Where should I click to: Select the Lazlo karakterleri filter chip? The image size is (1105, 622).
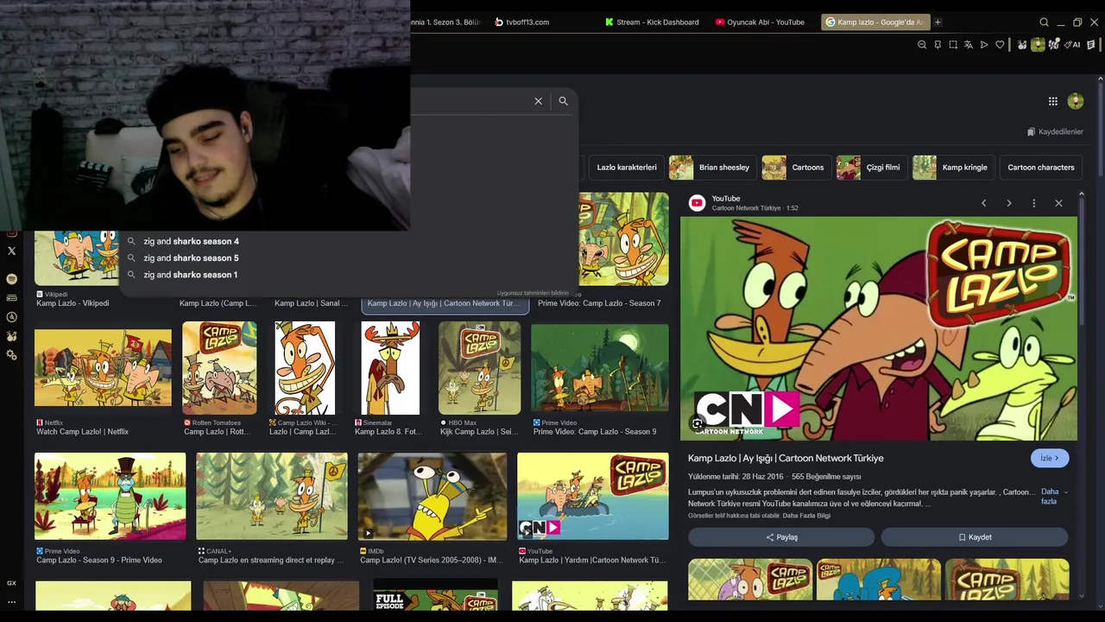pyautogui.click(x=627, y=168)
